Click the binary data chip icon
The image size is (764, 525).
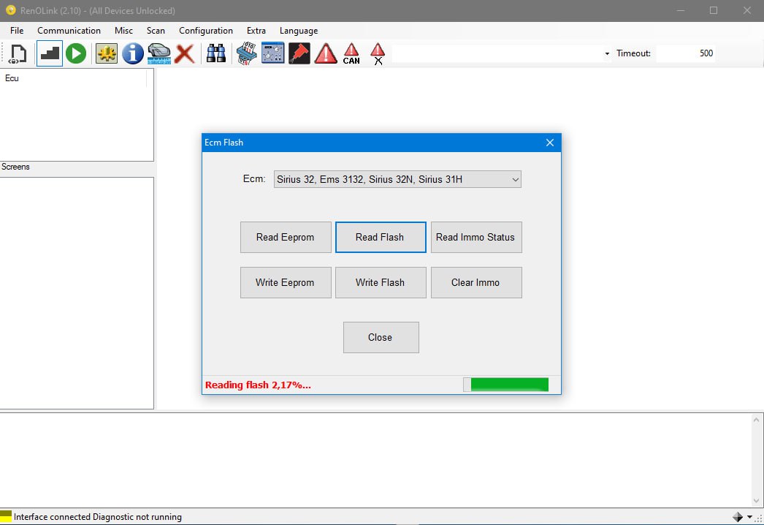click(x=245, y=53)
